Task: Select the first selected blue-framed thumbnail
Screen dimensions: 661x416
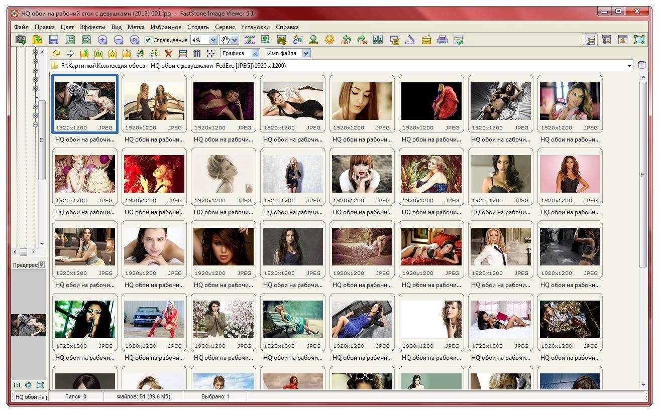Action: pos(85,104)
